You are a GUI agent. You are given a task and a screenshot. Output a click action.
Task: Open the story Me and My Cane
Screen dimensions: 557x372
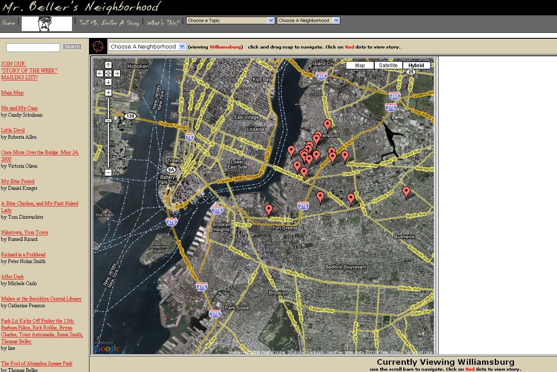[x=19, y=108]
